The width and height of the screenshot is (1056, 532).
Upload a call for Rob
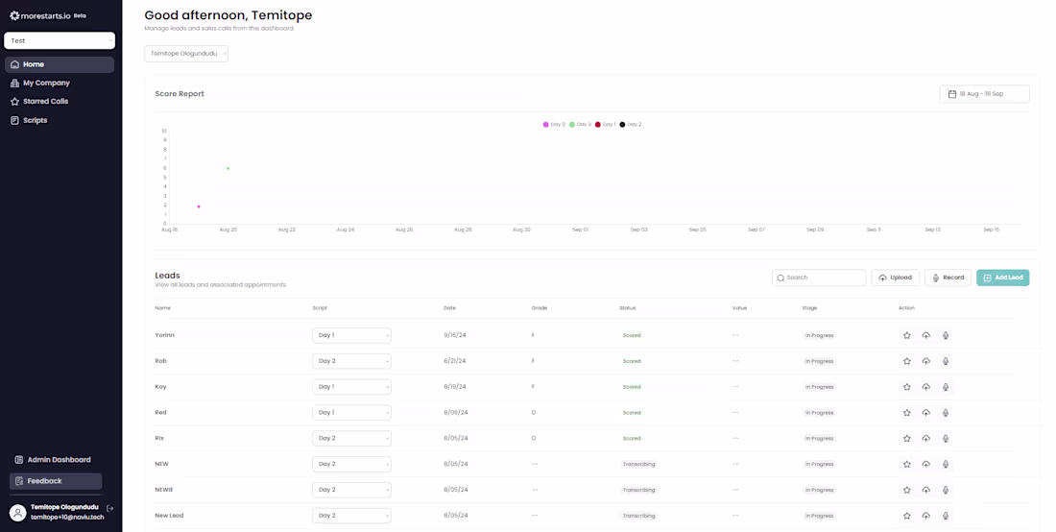pyautogui.click(x=926, y=361)
